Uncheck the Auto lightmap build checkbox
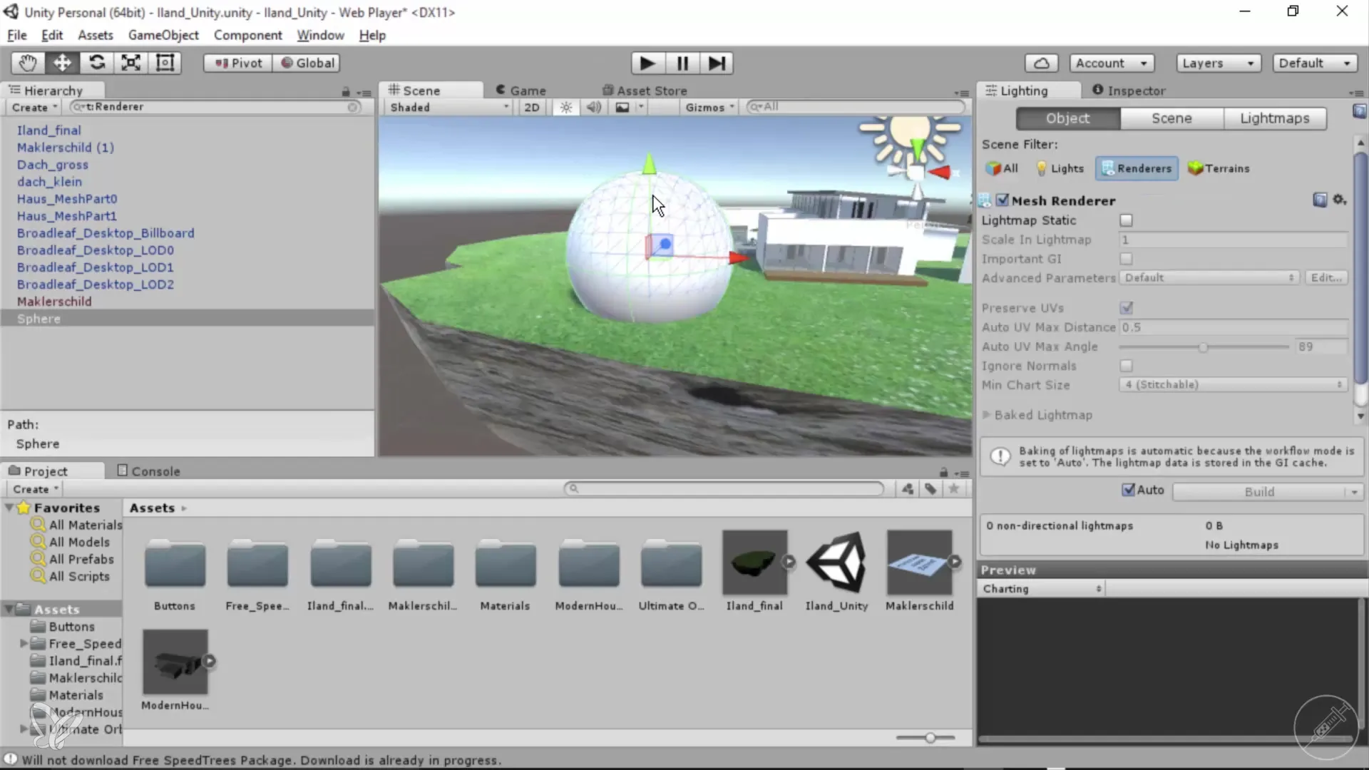The height and width of the screenshot is (770, 1369). (1129, 490)
